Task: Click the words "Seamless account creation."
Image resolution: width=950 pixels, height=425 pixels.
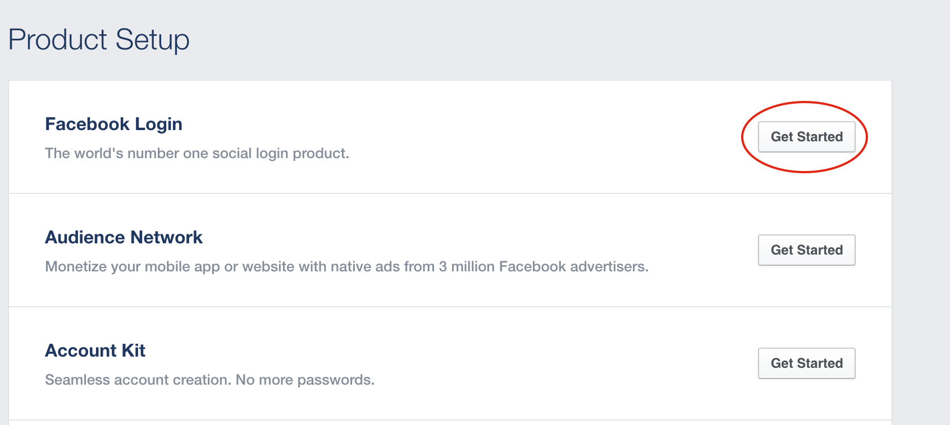Action: coord(138,380)
